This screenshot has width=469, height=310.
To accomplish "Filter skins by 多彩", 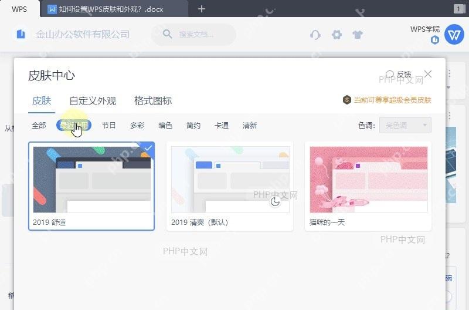I will pyautogui.click(x=137, y=125).
